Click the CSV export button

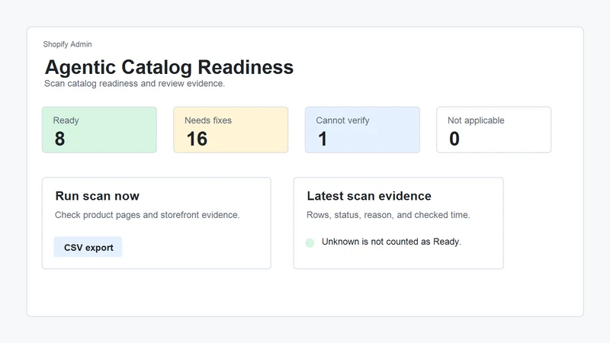pyautogui.click(x=88, y=247)
